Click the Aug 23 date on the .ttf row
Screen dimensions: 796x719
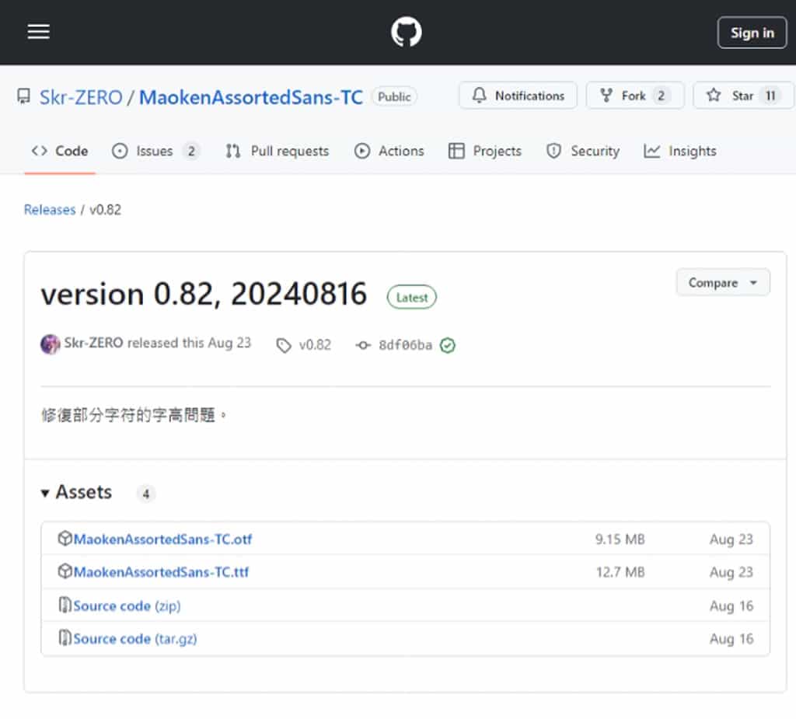pos(731,572)
